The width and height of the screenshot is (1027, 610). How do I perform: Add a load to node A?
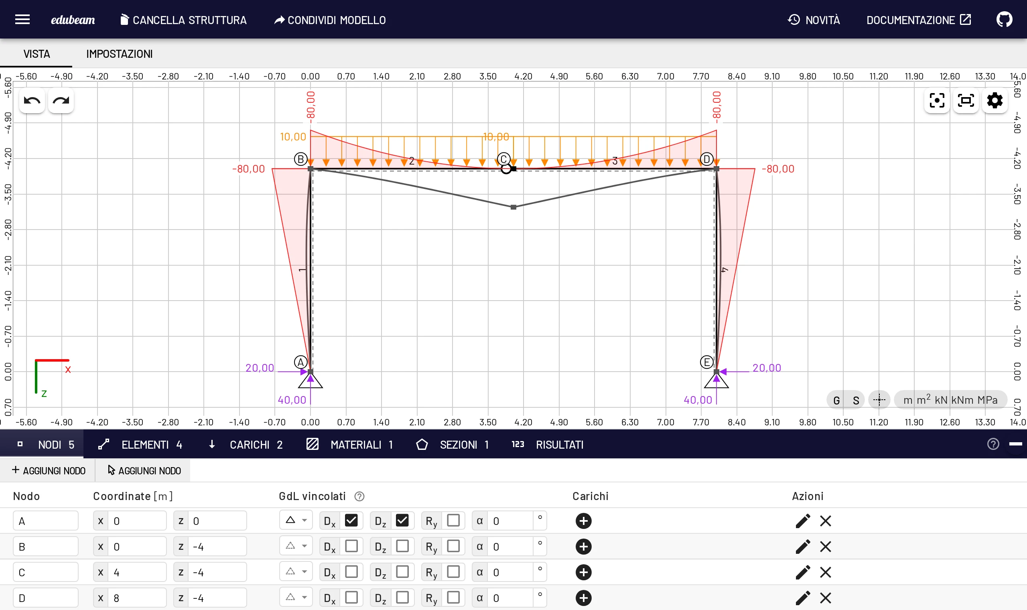click(583, 521)
